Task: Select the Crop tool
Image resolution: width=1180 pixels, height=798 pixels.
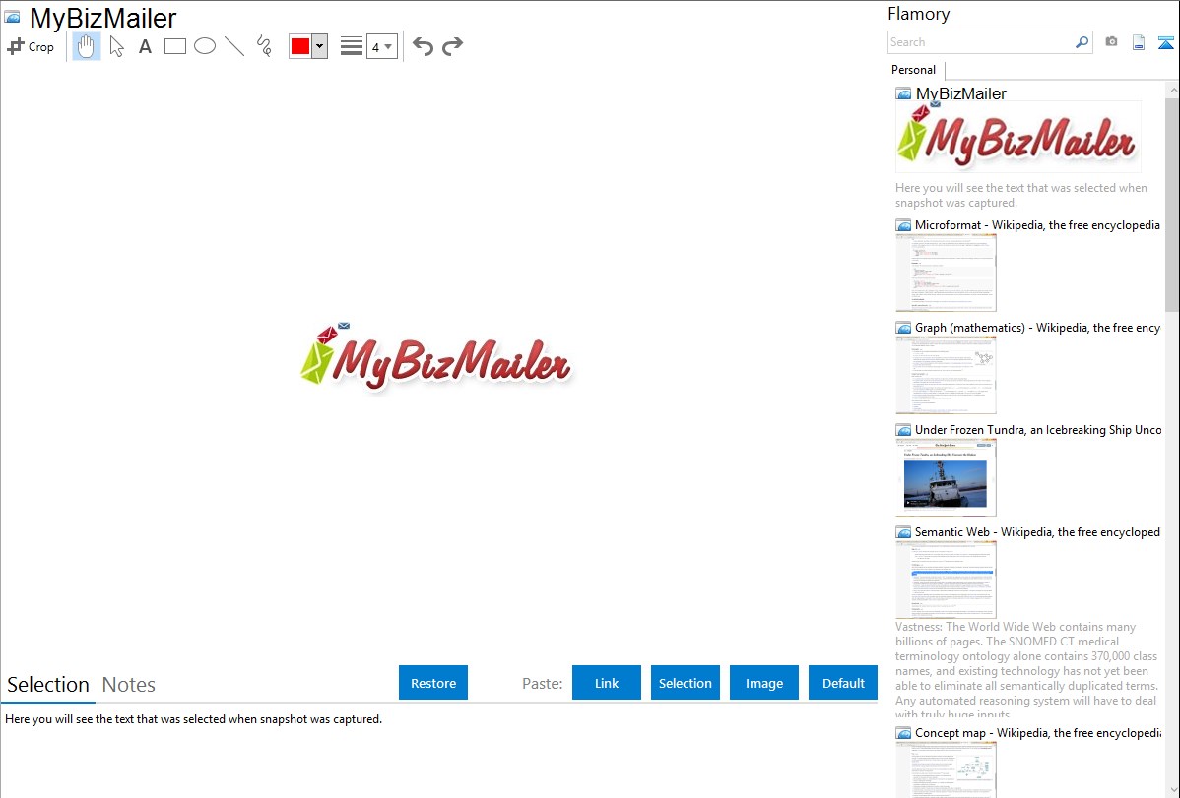Action: pyautogui.click(x=31, y=46)
